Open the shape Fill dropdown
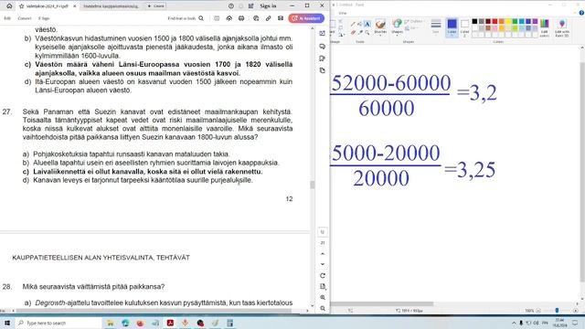Screen dimensions: 585x329 [412, 28]
